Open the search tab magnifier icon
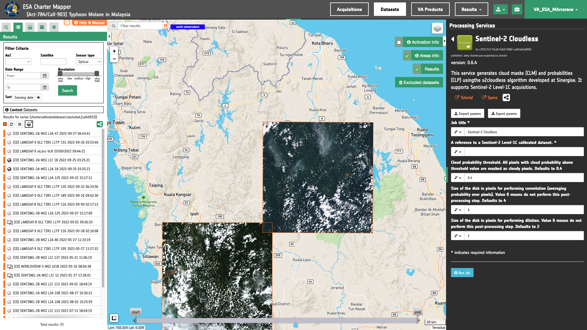The height and width of the screenshot is (330, 587). point(6,27)
